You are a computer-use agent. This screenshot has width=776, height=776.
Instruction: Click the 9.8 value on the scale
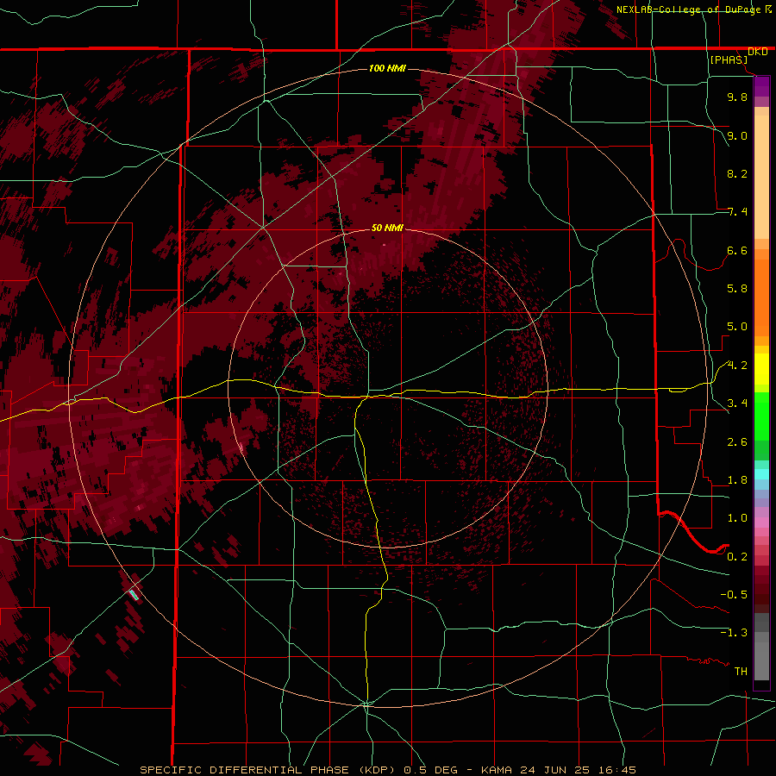737,97
